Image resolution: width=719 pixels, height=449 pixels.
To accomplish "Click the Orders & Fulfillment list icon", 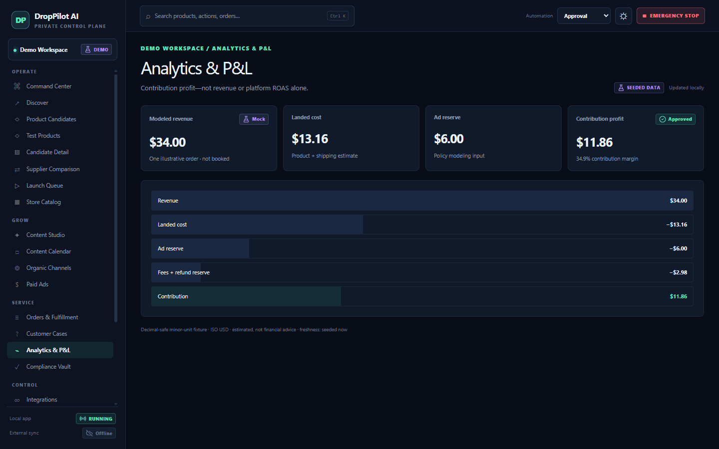I will coord(17,317).
